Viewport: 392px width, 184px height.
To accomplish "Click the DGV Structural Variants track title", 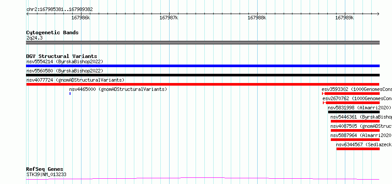I will [62, 56].
